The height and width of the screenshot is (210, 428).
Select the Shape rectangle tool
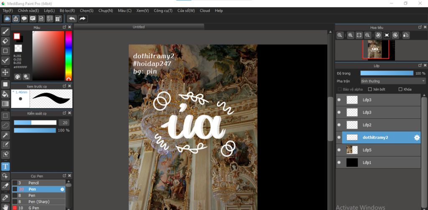click(5, 50)
